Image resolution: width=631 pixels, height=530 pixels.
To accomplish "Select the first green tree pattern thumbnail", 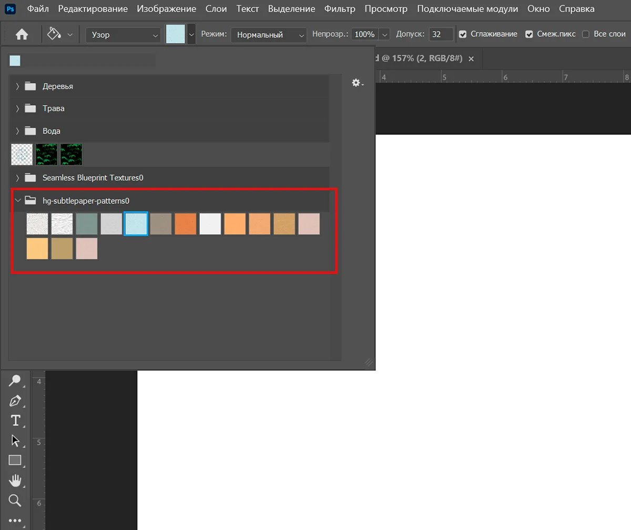I will point(46,154).
